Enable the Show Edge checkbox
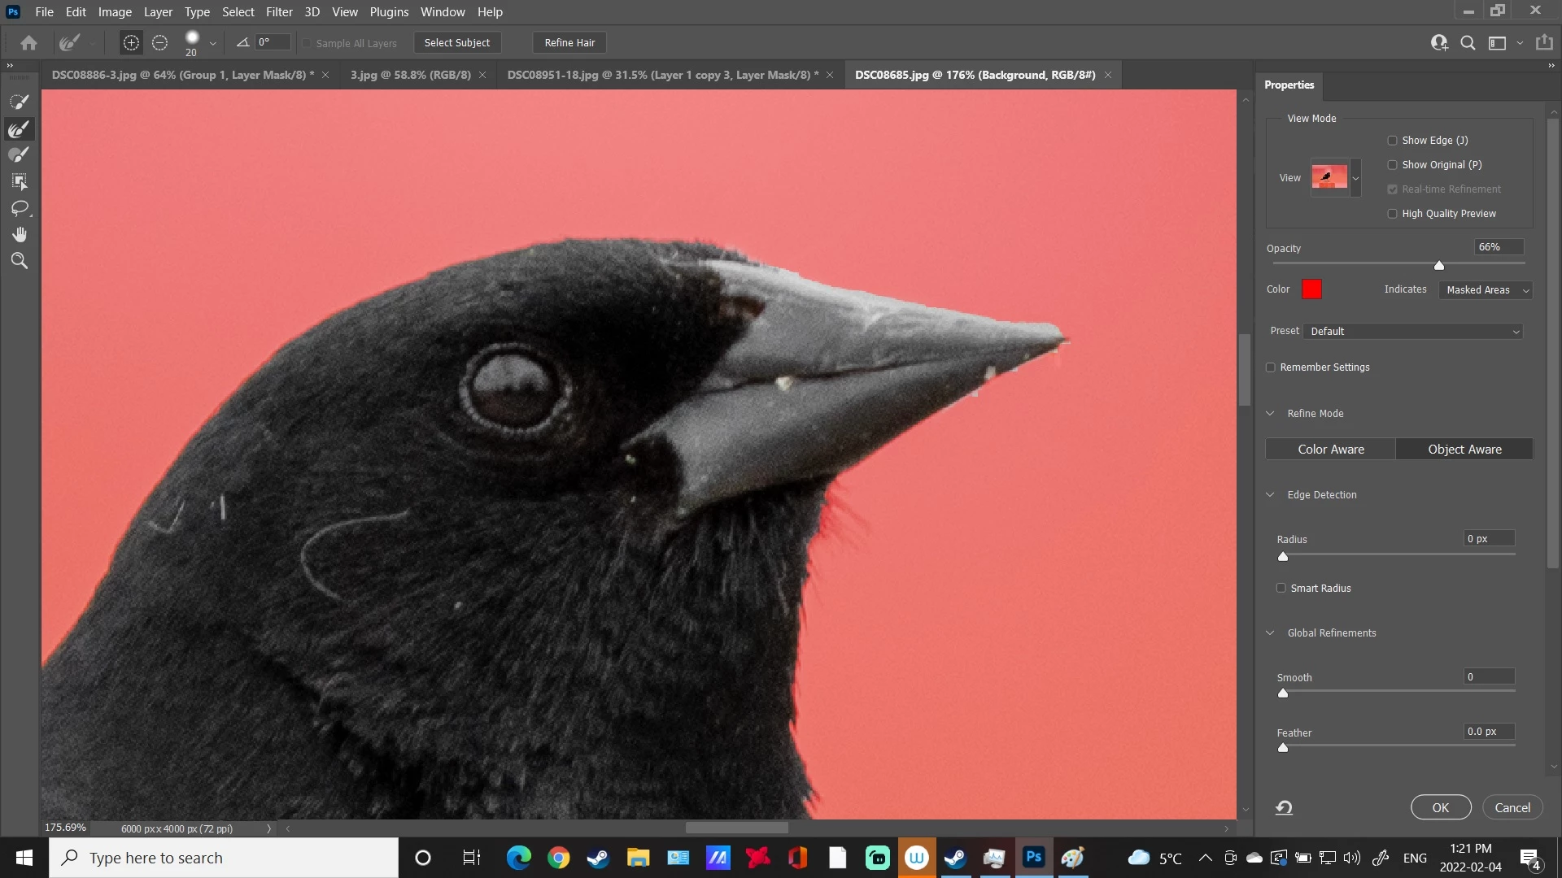The image size is (1562, 878). click(1392, 141)
